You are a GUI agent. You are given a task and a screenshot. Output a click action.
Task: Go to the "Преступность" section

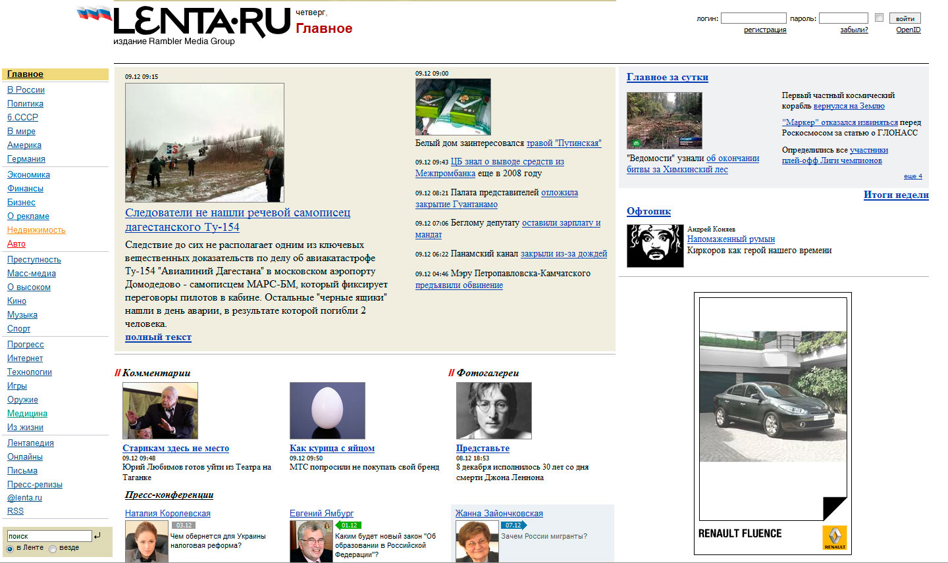click(34, 260)
